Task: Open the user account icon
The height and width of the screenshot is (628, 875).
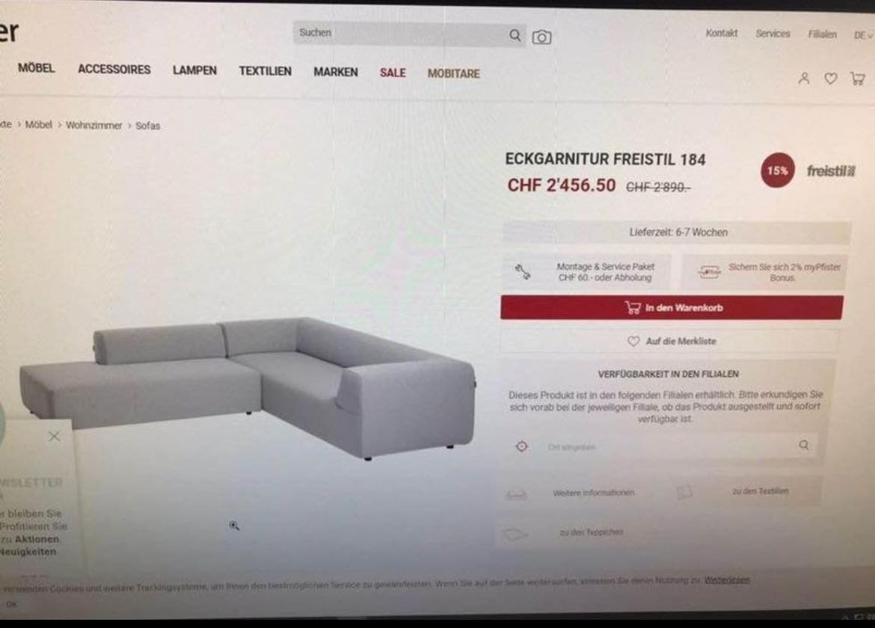Action: [803, 78]
